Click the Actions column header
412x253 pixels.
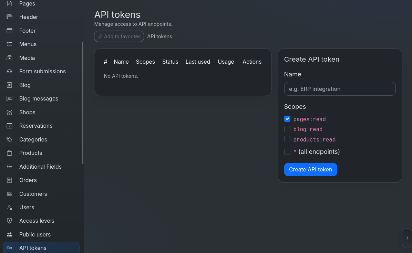tap(252, 62)
